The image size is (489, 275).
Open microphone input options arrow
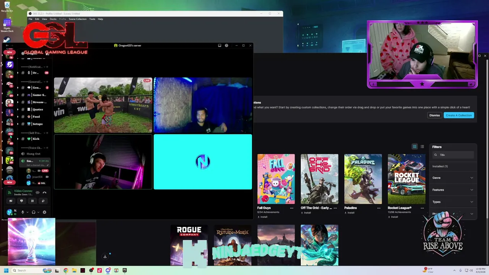point(27,212)
